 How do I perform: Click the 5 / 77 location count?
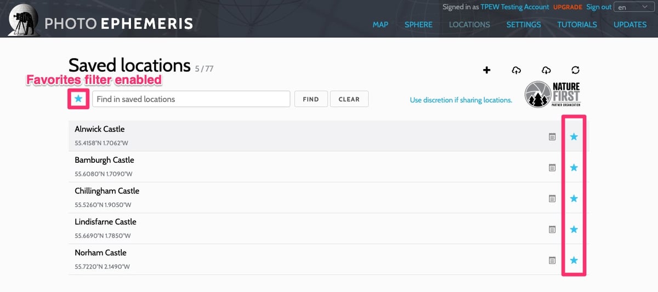[x=204, y=68]
